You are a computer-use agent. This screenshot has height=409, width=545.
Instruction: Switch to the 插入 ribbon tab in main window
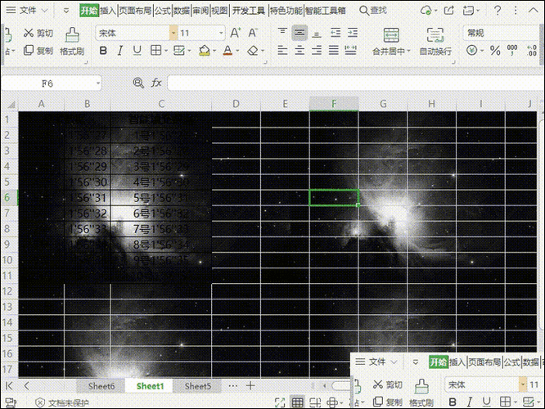pos(108,11)
